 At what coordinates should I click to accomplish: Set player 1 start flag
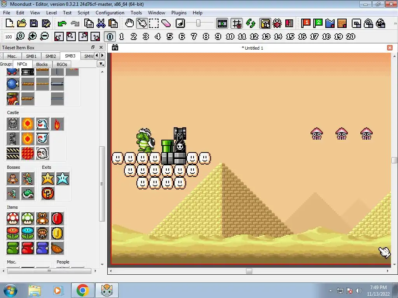pyautogui.click(x=305, y=23)
